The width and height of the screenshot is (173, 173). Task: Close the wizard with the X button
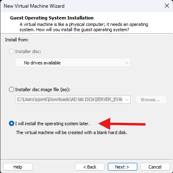click(167, 6)
